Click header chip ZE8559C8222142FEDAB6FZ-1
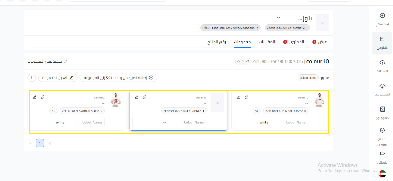 pos(287,28)
